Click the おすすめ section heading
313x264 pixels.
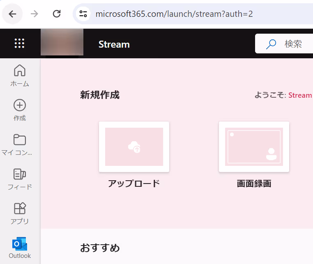click(100, 248)
